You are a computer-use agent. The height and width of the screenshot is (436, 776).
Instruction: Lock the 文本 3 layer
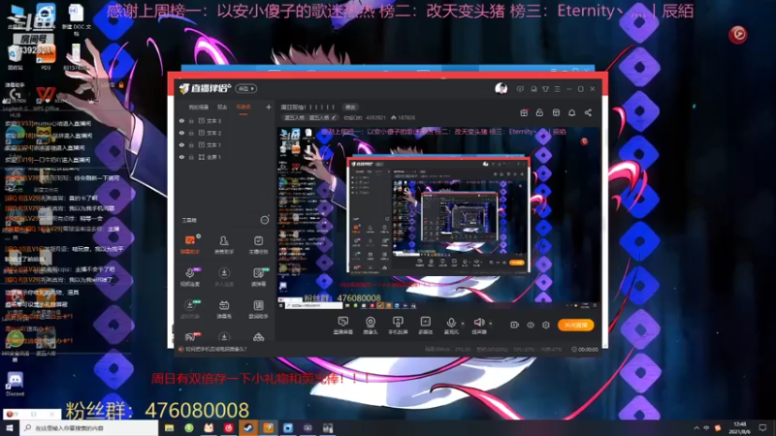191,120
